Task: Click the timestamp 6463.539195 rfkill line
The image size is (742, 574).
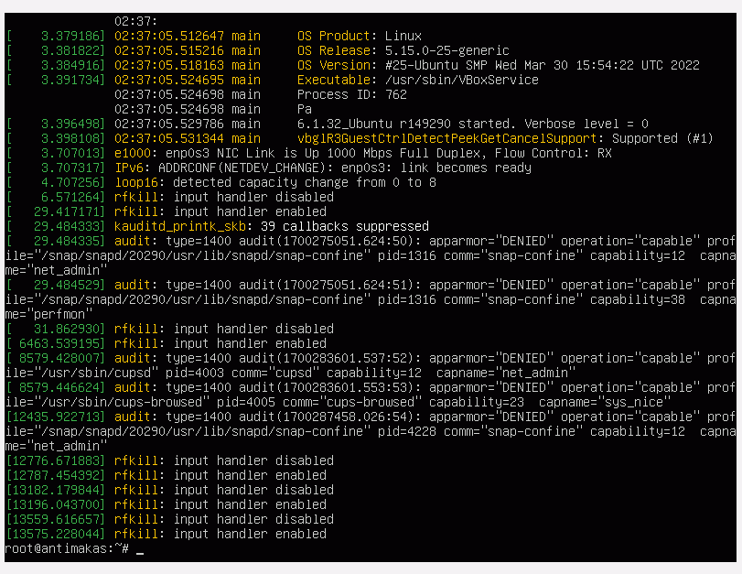Action: click(167, 343)
